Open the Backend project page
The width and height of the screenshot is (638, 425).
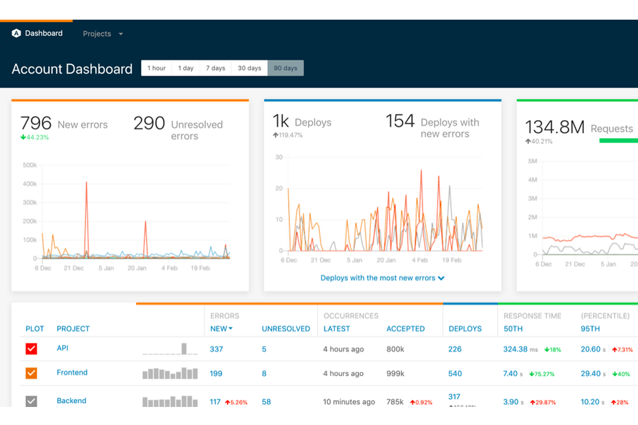(x=71, y=401)
